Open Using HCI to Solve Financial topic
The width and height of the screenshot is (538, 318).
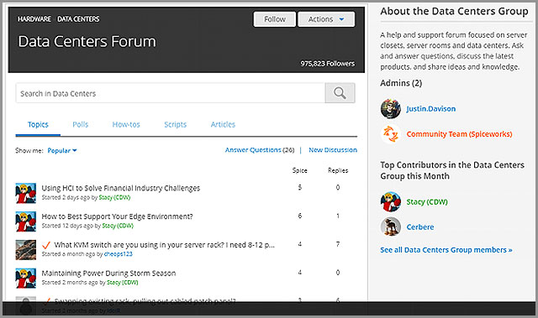pos(121,188)
